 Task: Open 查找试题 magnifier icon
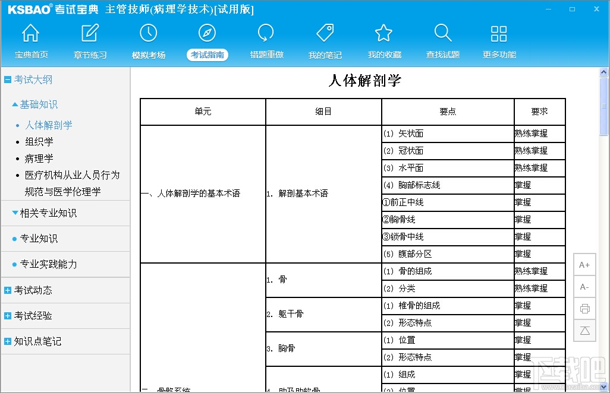pyautogui.click(x=443, y=33)
